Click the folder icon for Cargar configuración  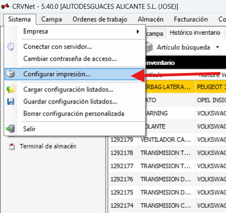point(11,89)
